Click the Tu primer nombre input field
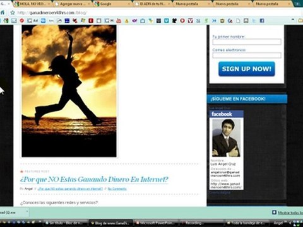This screenshot has width=303, height=227. [247, 42]
